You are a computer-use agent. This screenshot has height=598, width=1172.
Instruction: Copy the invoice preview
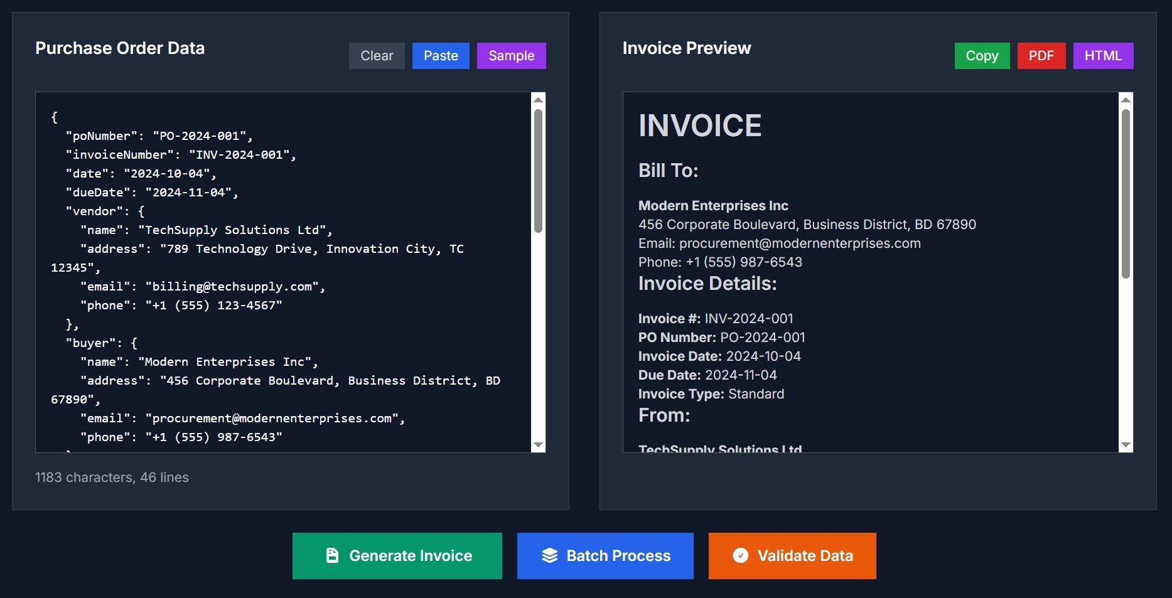tap(982, 56)
